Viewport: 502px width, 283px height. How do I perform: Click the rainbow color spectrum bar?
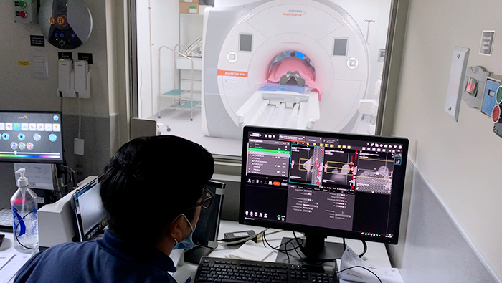[x=30, y=156]
